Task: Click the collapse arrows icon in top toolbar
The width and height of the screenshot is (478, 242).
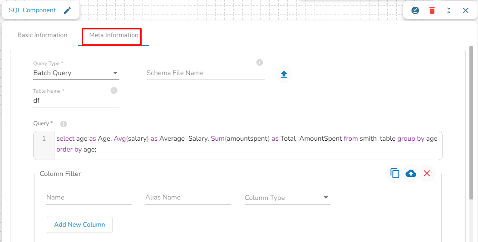Action: click(448, 10)
